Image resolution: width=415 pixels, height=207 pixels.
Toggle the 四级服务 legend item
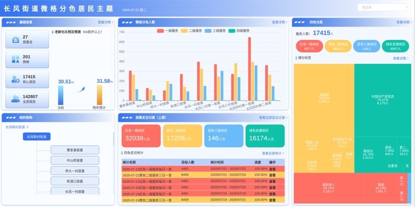pos(239,30)
